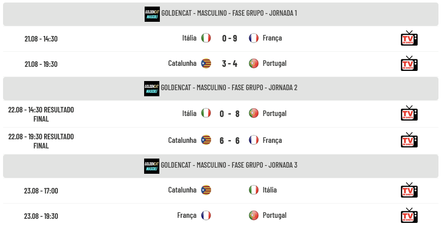Open the 6 - 6 score result

coord(229,140)
